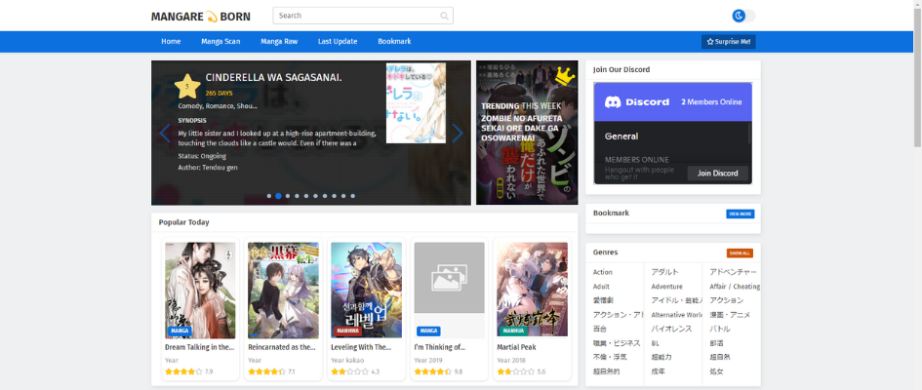Screen dimensions: 922x390
Task: Select the fifth carousel dot
Action: pos(306,196)
